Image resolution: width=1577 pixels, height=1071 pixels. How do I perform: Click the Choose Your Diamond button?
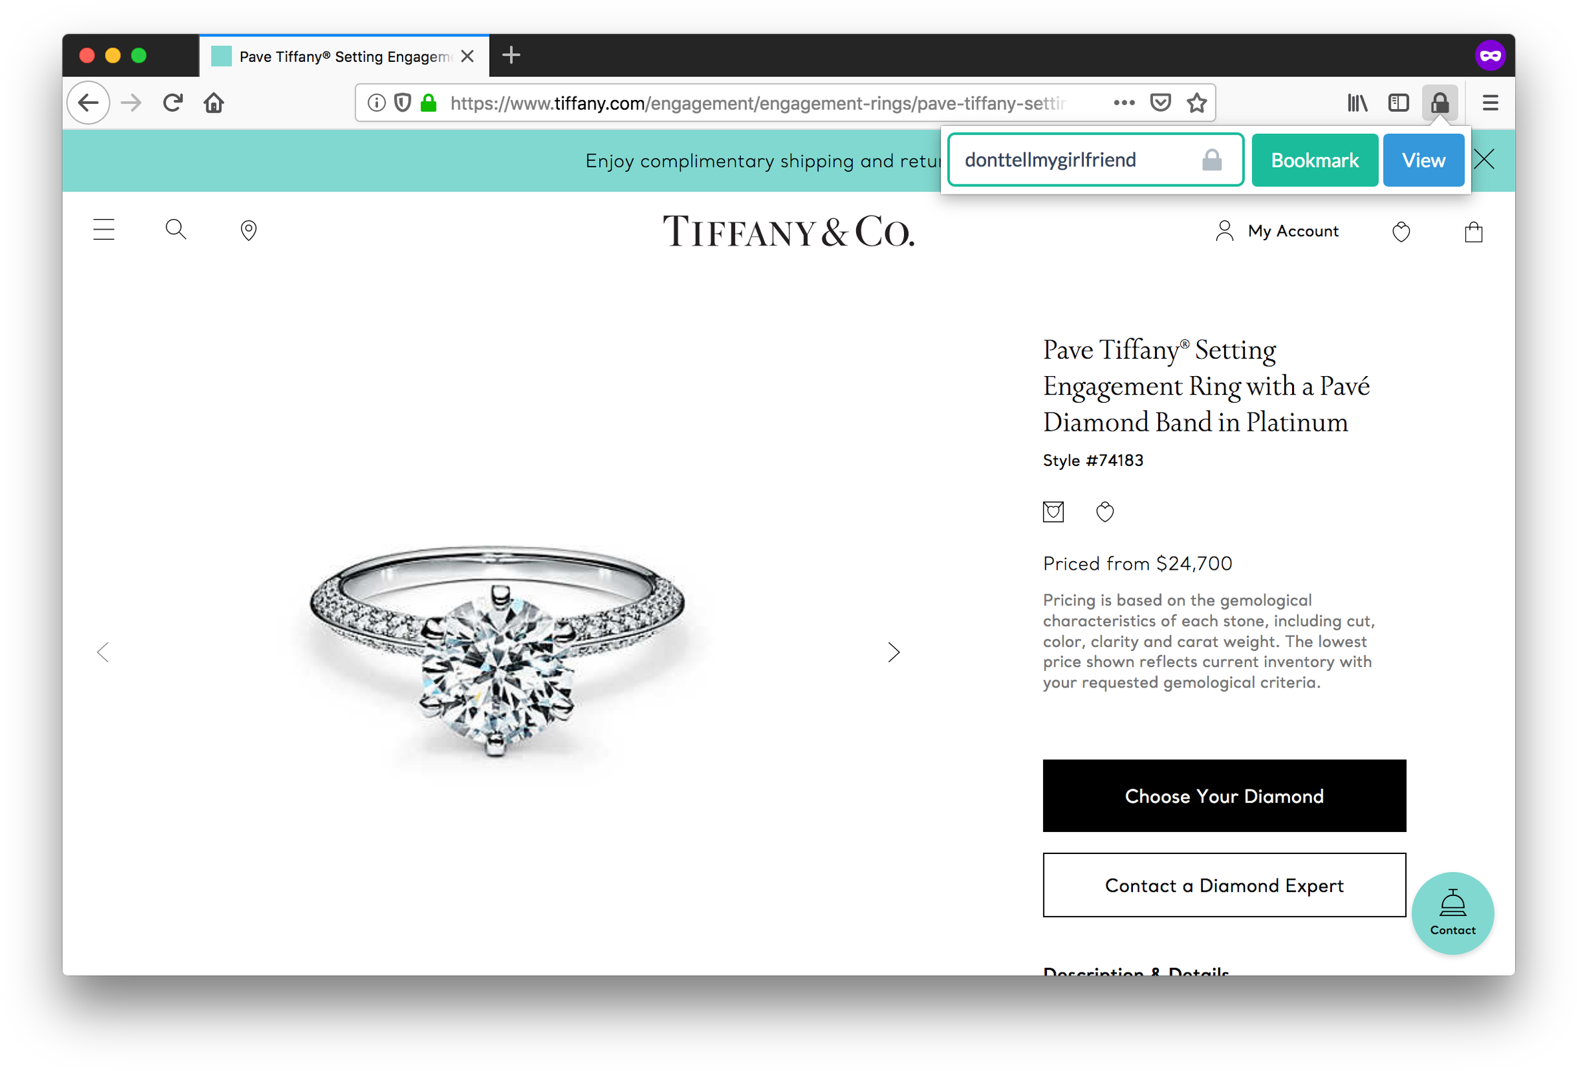pyautogui.click(x=1224, y=795)
